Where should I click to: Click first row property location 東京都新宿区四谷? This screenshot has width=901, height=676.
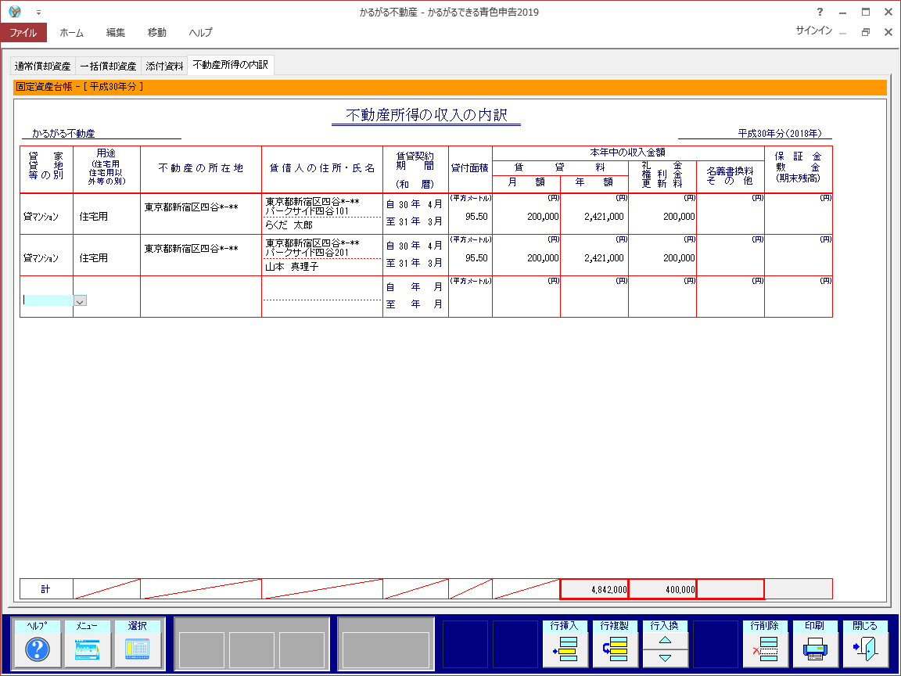(x=192, y=207)
